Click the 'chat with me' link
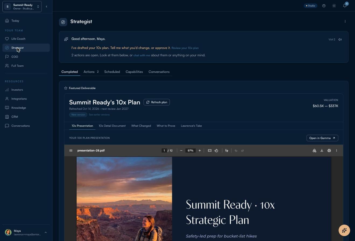This screenshot has width=355, height=241. point(142,55)
